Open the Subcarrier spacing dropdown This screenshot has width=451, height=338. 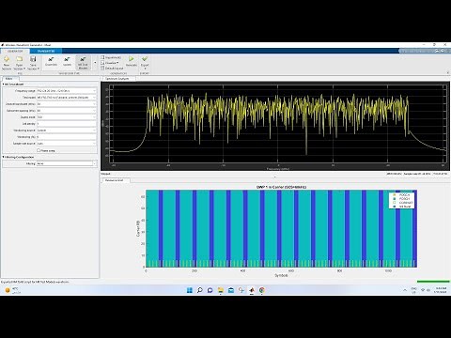pyautogui.click(x=67, y=111)
